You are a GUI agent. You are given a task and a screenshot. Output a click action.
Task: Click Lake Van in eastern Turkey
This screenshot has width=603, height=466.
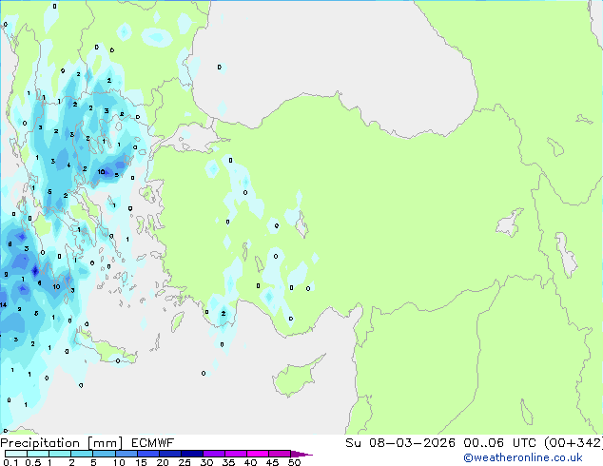[510, 225]
